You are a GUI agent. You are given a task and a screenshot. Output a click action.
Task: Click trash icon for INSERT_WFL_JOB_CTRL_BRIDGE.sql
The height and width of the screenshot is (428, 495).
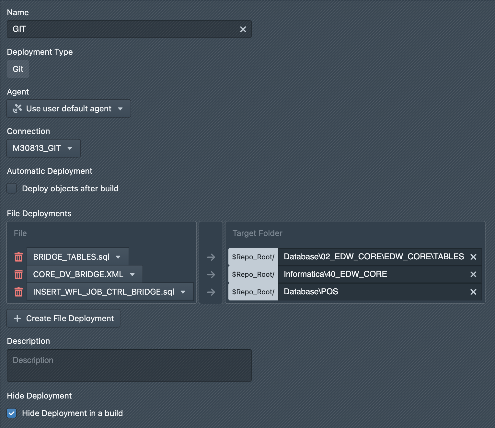(x=18, y=292)
